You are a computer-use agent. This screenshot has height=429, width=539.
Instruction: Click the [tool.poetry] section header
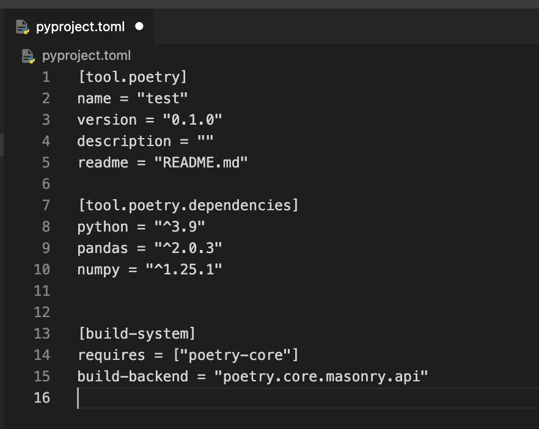pyautogui.click(x=133, y=77)
